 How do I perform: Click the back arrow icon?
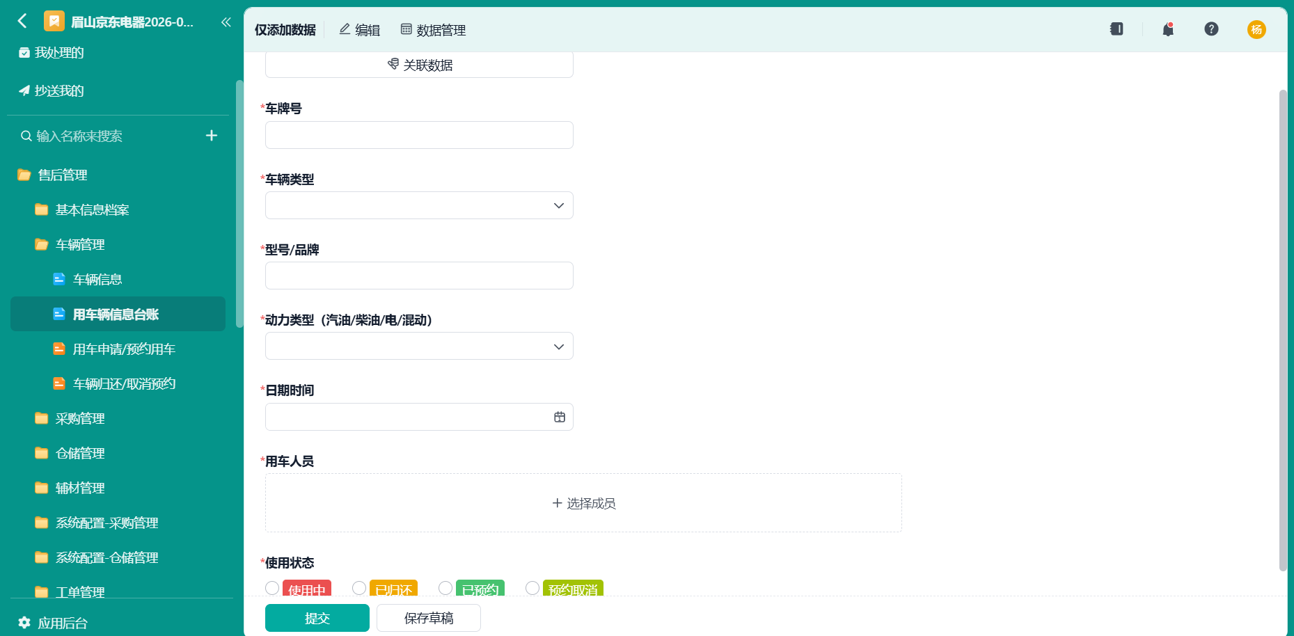[x=22, y=21]
